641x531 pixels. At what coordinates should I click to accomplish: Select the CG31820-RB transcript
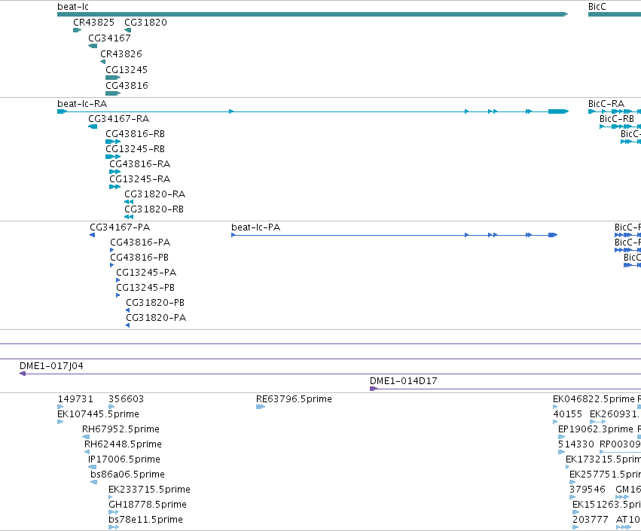129,217
